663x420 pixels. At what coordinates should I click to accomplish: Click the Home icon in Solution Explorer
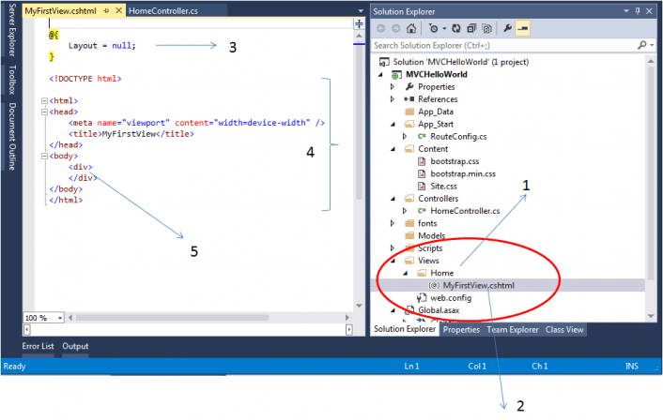(411, 28)
